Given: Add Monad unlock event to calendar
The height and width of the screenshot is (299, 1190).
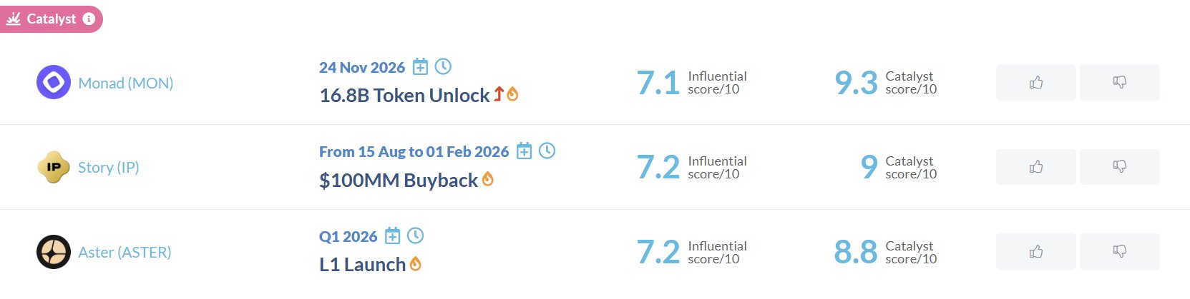Looking at the screenshot, I should point(421,67).
